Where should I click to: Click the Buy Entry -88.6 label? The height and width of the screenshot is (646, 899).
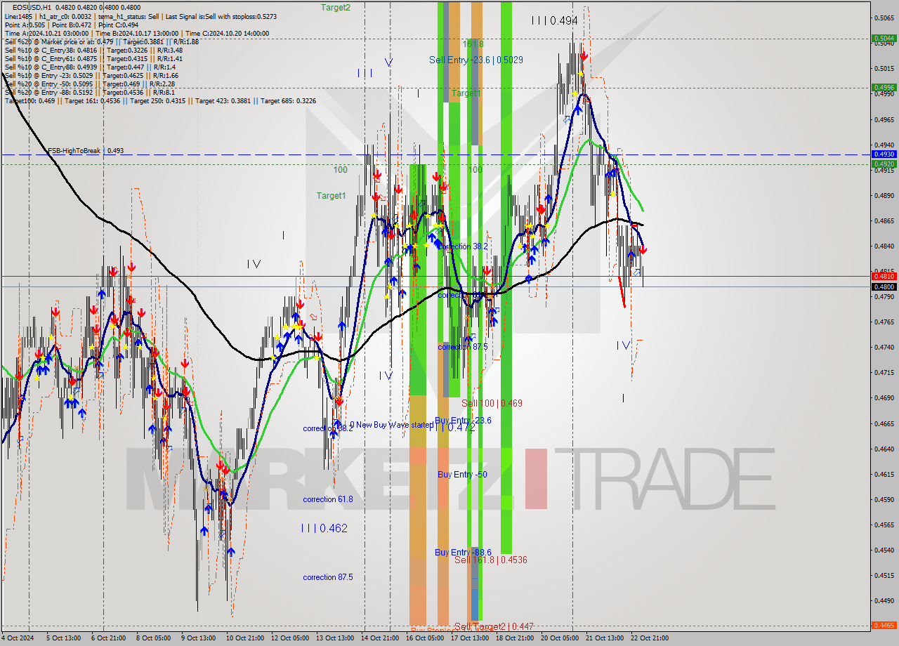463,553
